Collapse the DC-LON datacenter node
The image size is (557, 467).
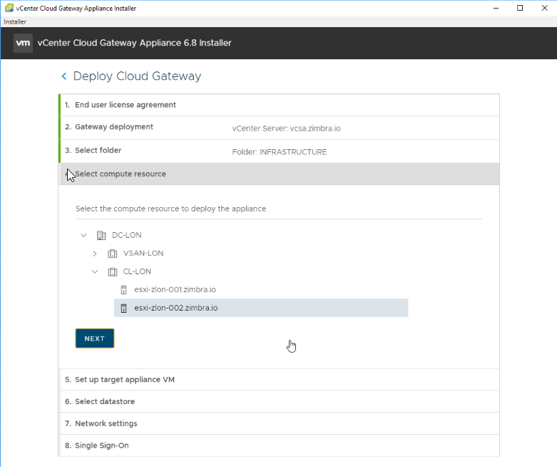coord(83,235)
